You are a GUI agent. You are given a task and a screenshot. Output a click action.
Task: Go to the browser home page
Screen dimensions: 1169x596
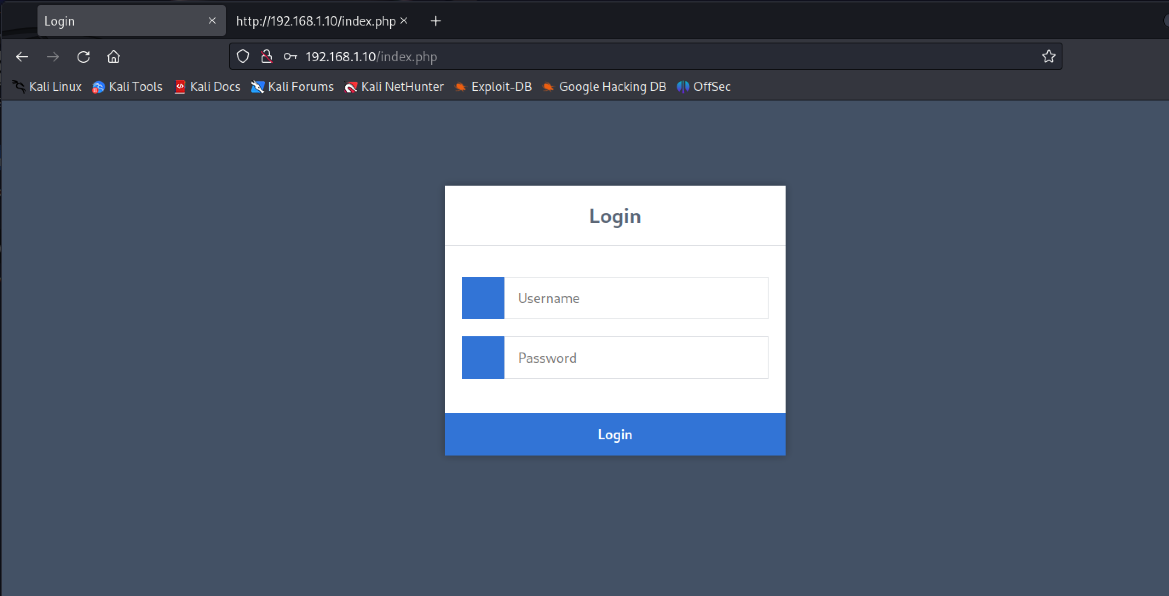click(113, 57)
